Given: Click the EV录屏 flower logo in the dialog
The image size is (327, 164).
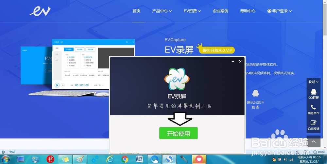Looking at the screenshot, I should (177, 79).
